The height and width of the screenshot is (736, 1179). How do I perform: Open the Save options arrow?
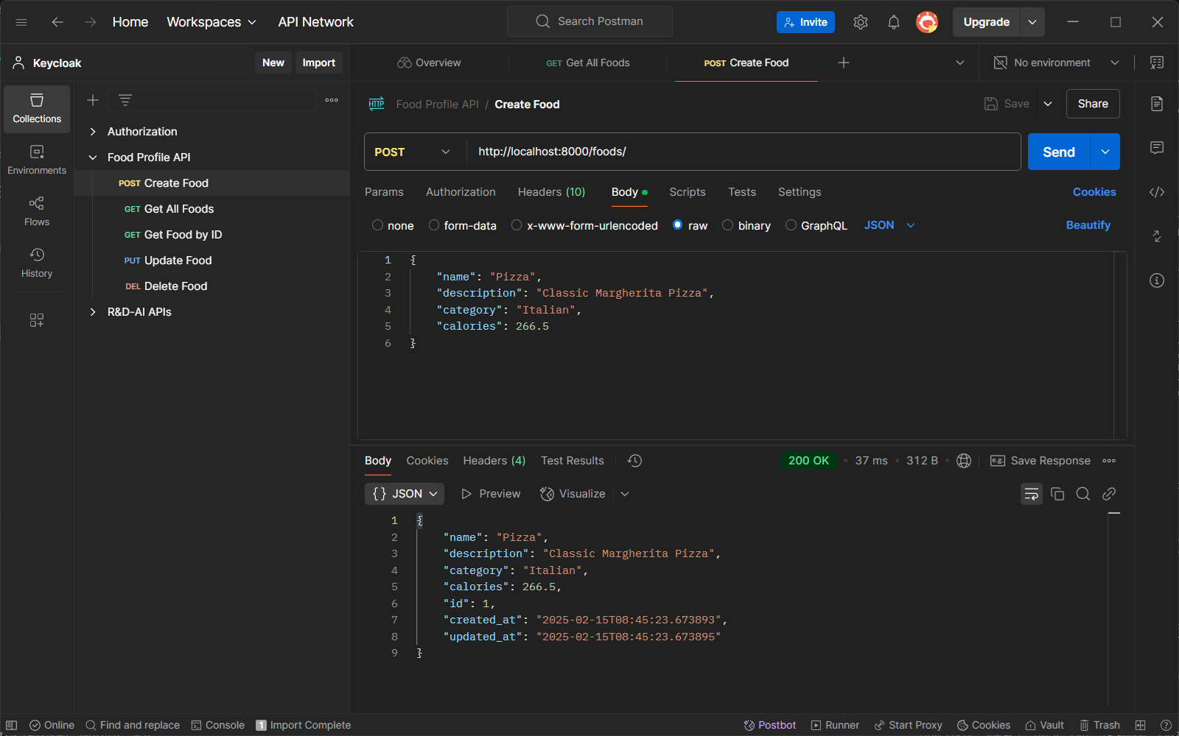pyautogui.click(x=1048, y=104)
